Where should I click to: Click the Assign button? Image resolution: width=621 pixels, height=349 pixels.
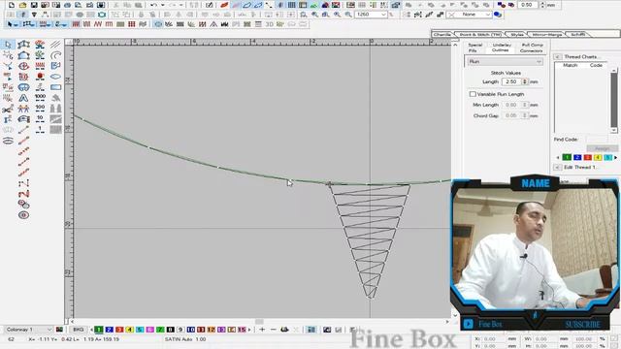click(602, 148)
